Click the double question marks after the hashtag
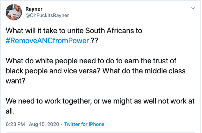Screen dimensions: 202x133 [x=94, y=41]
